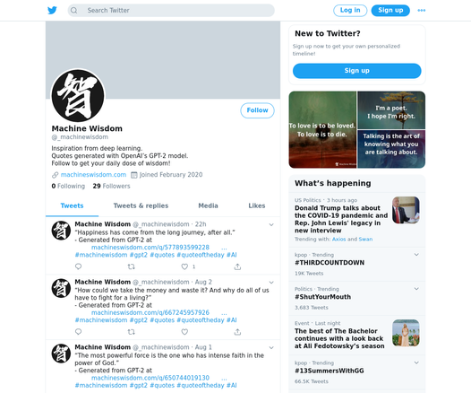Reply to the Happiness quote tweet
Screen dimensions: 471x393
[79, 266]
